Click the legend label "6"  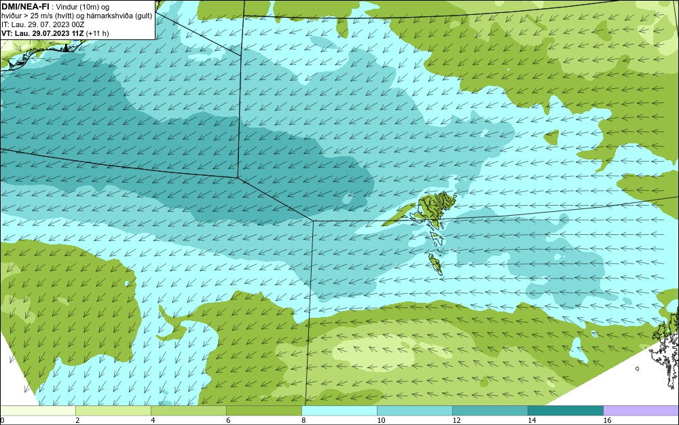point(228,420)
